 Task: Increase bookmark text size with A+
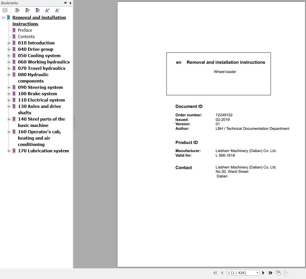point(47,10)
